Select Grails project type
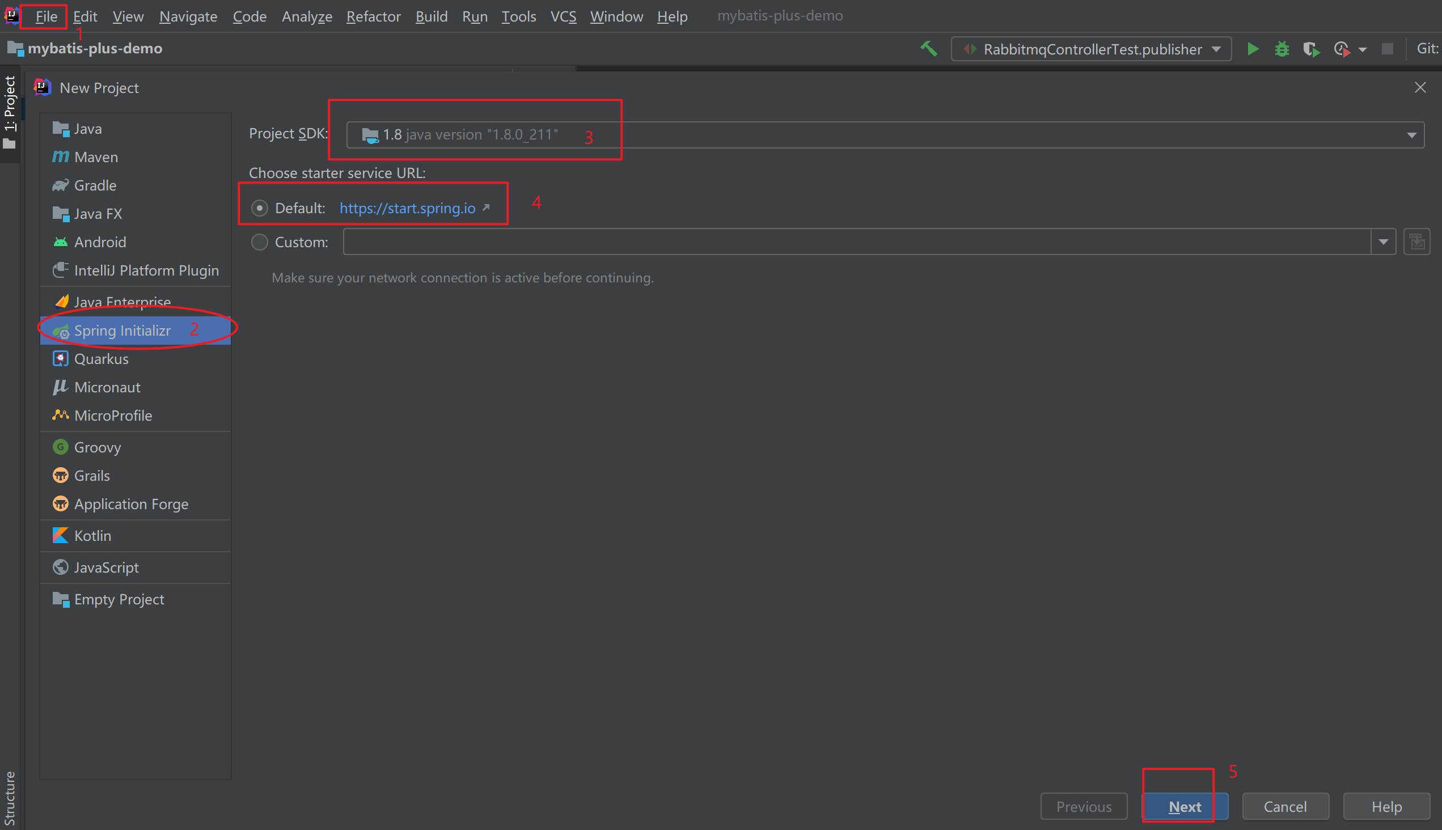The width and height of the screenshot is (1442, 830). [x=136, y=476]
